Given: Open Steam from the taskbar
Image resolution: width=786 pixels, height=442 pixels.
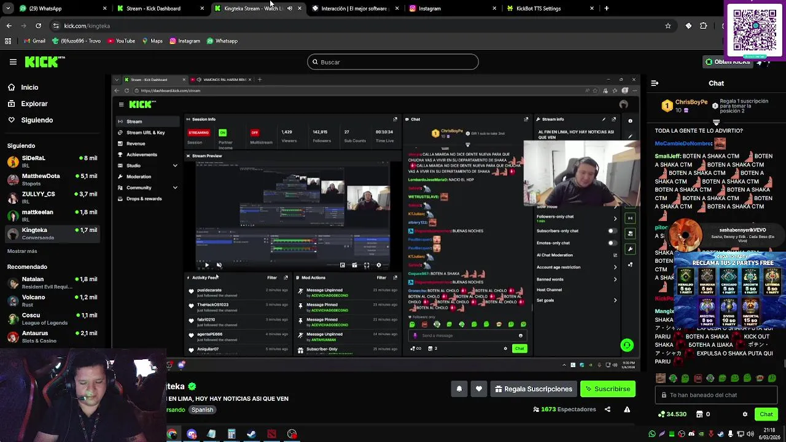Looking at the screenshot, I should point(251,434).
